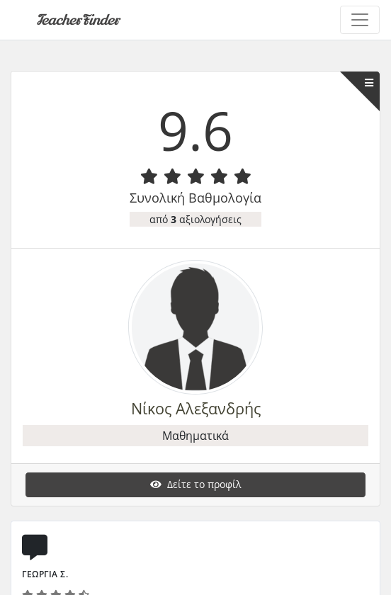Viewport: 391px width, 595px height.
Task: Click the fifth rating star
Action: click(x=242, y=176)
